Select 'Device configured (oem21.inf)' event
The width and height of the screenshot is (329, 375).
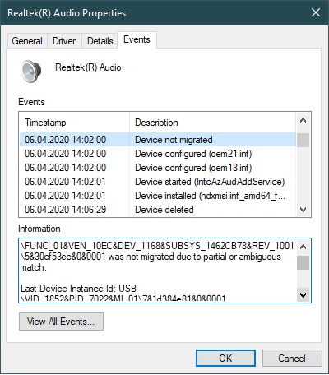click(x=158, y=154)
